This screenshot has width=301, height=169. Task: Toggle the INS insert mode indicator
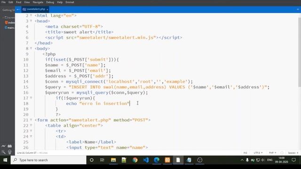[246, 153]
